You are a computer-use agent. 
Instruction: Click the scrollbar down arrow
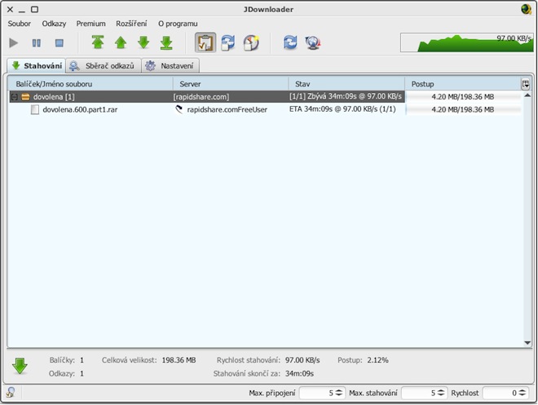tap(527, 342)
